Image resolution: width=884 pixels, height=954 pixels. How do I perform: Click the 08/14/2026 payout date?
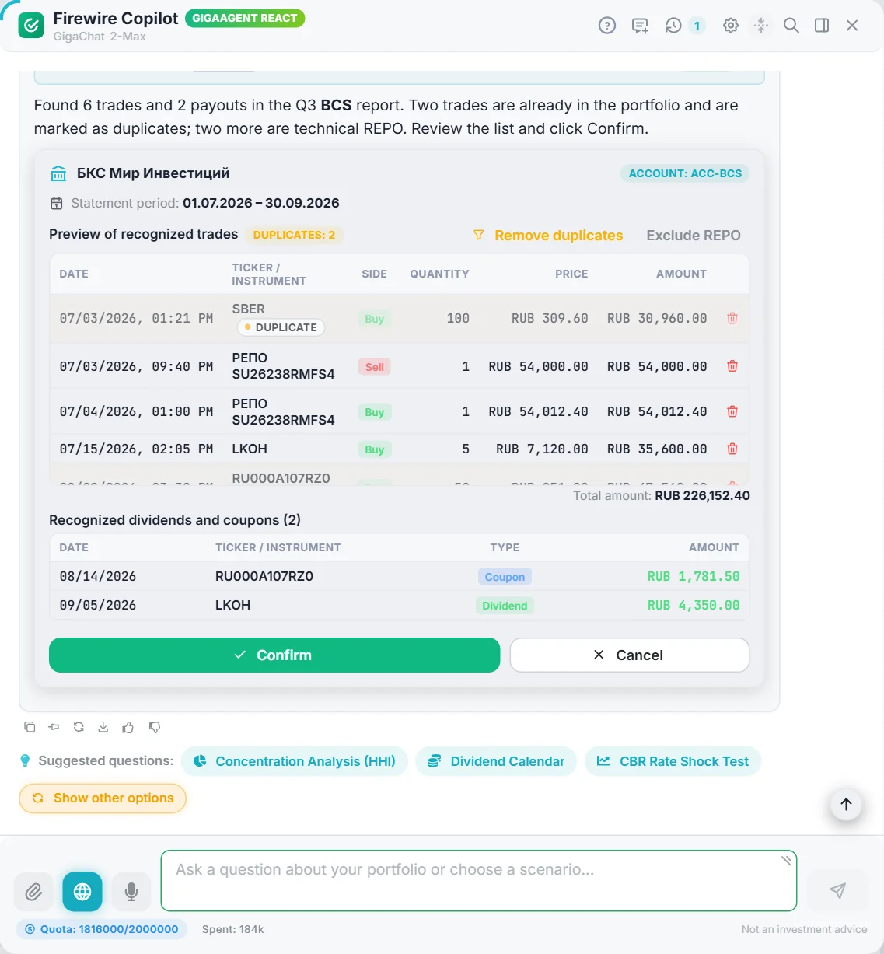98,576
